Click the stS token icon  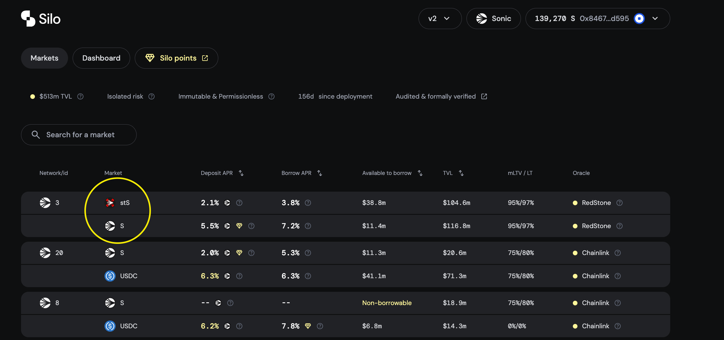[x=110, y=203]
